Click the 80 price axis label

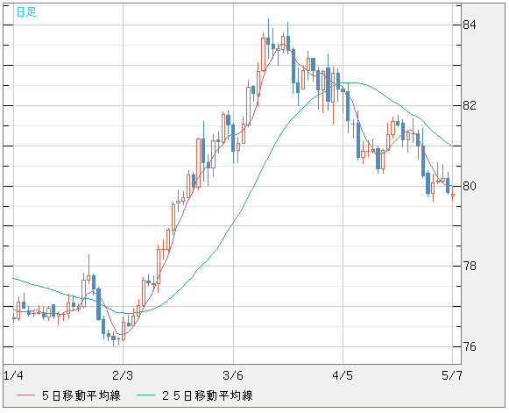tap(470, 186)
